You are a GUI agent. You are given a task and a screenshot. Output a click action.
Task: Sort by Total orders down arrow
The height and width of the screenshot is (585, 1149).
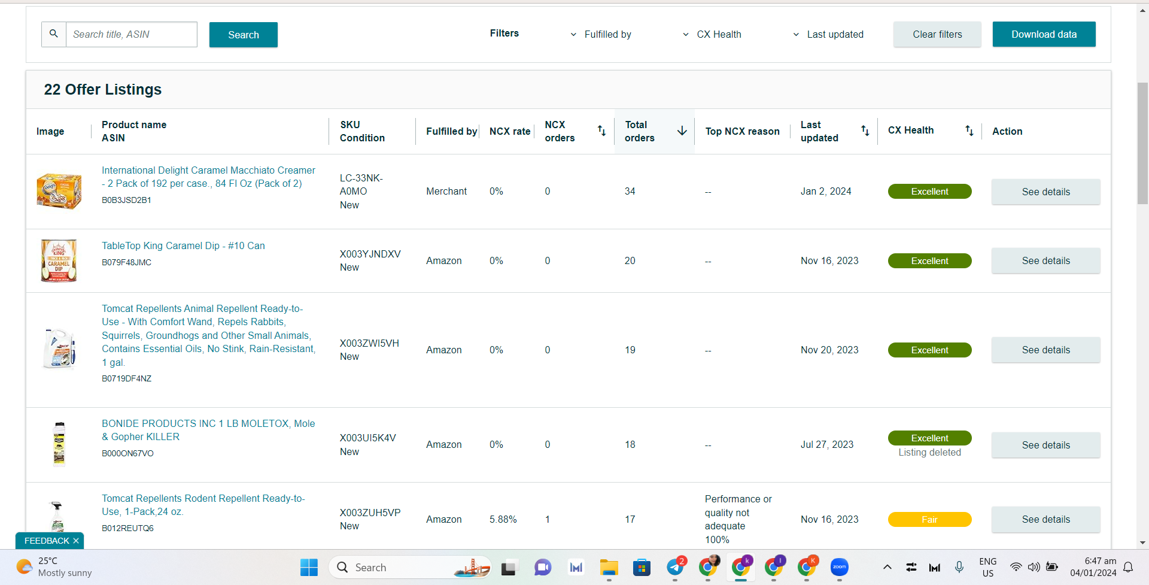coord(682,131)
